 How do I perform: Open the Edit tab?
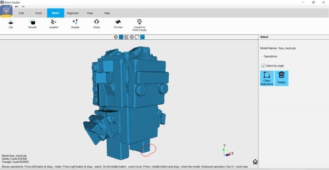(x=22, y=13)
